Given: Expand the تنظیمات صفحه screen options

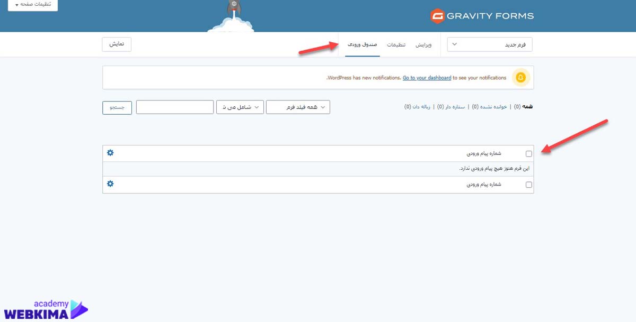Looking at the screenshot, I should pyautogui.click(x=33, y=4).
